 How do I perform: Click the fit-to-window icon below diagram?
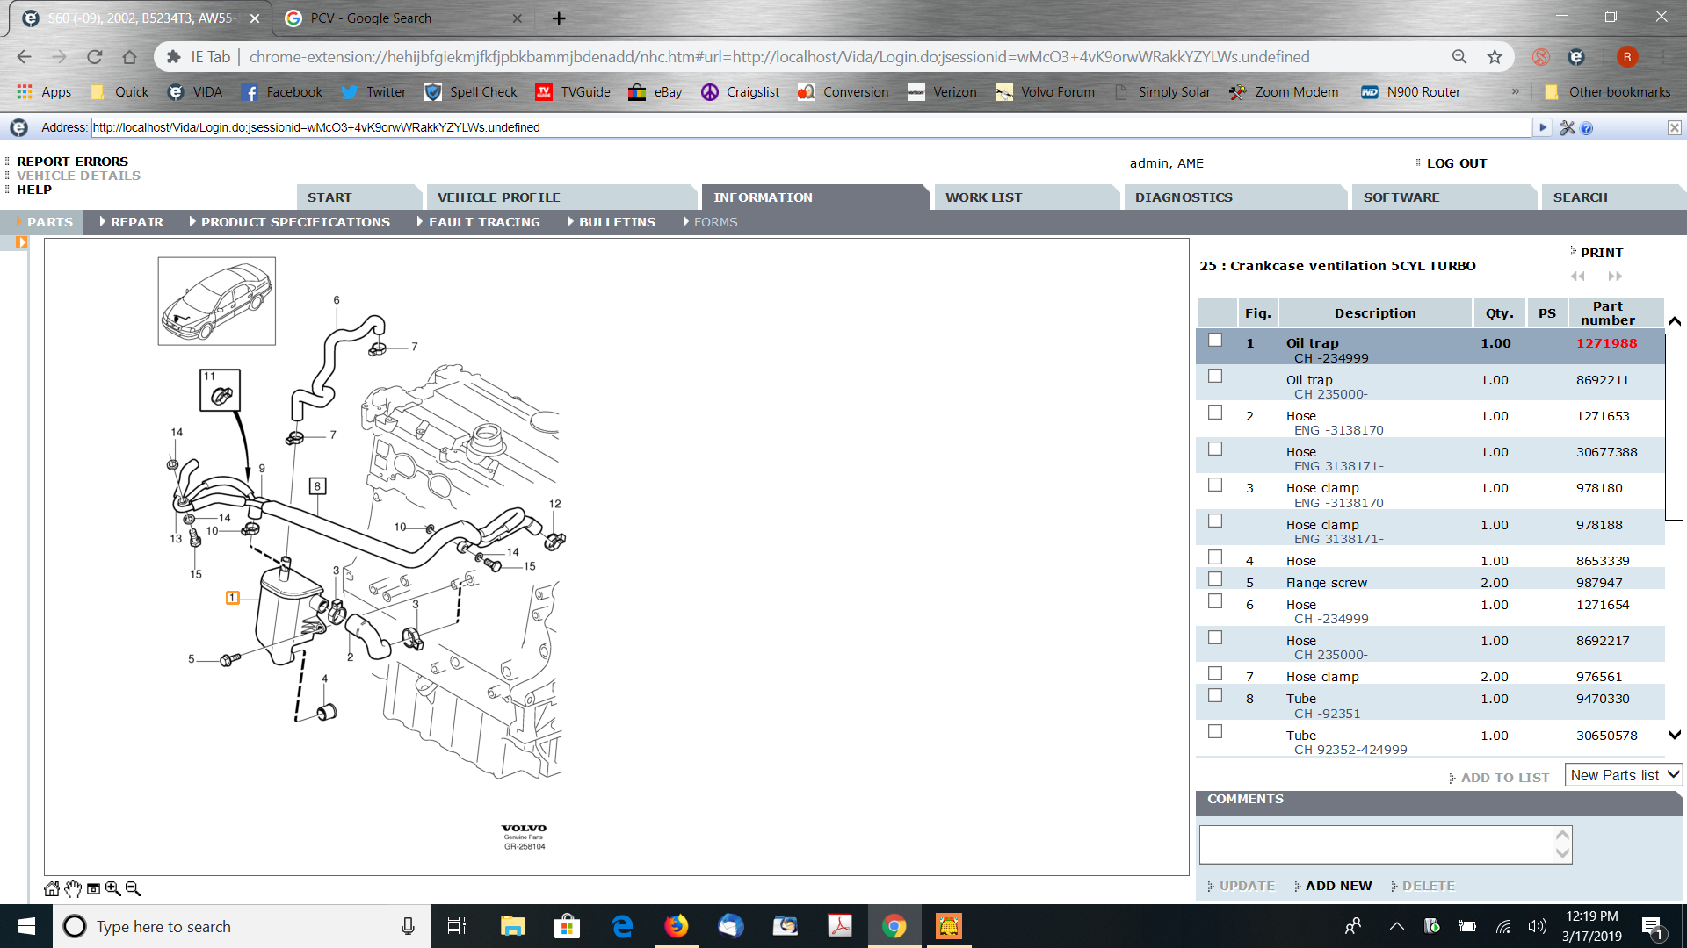tap(93, 889)
